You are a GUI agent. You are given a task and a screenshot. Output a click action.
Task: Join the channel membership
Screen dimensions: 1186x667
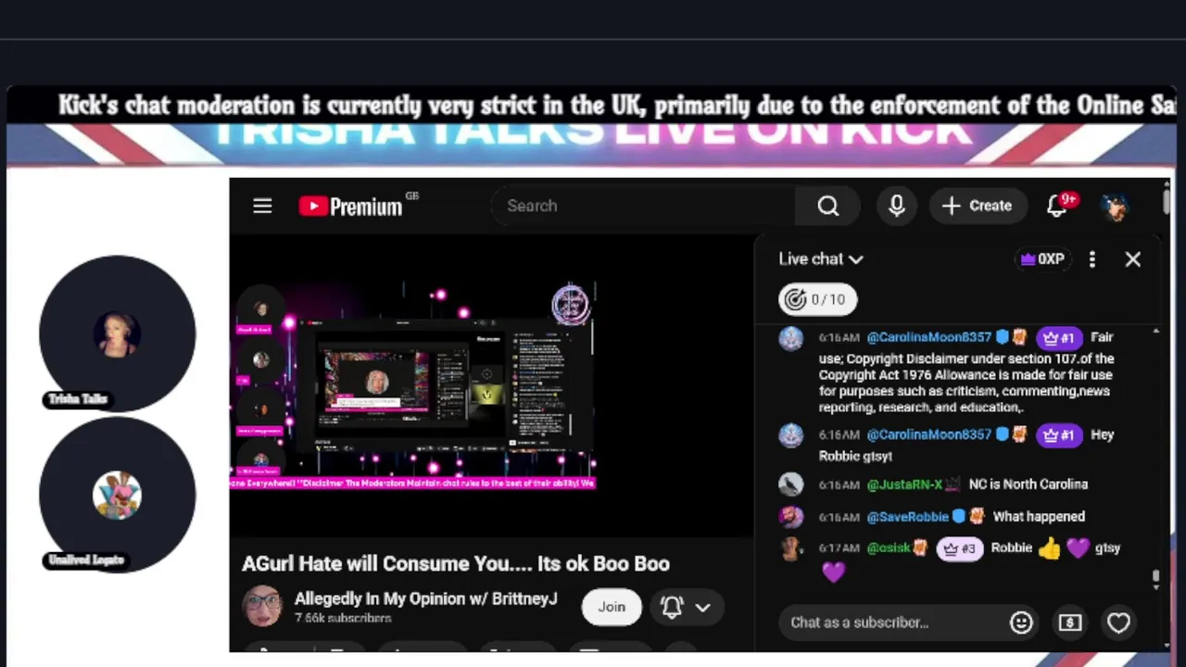(612, 607)
